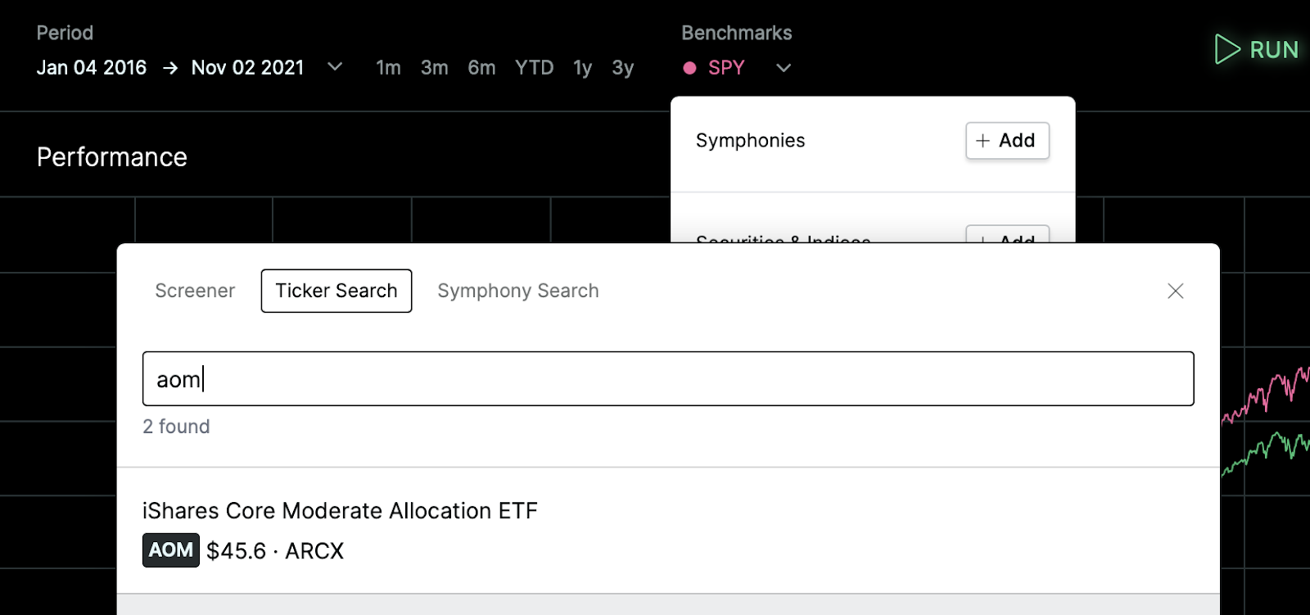Close the ticker search dialog
The width and height of the screenshot is (1310, 615).
pos(1176,291)
